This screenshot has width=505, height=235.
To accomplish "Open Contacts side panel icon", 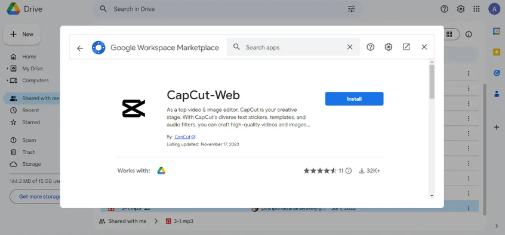I will pyautogui.click(x=496, y=94).
